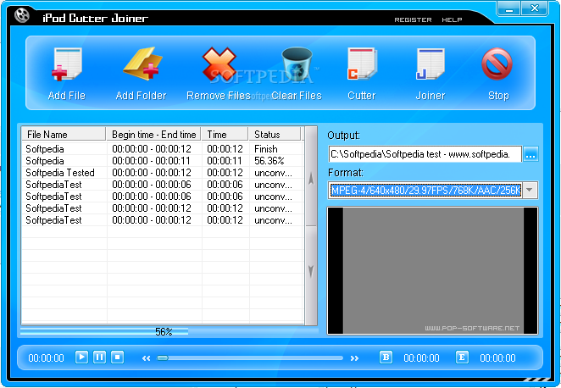Select the Softpedia row showing 56.36%
The image size is (561, 388).
[x=163, y=161]
